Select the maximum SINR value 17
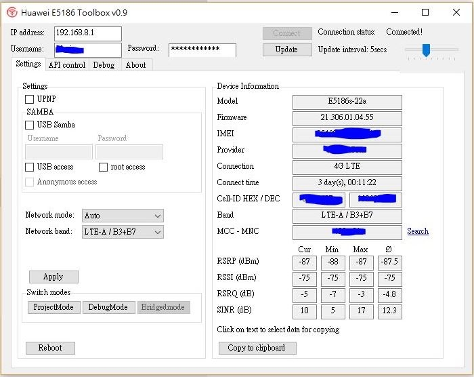This screenshot has width=474, height=377. tap(361, 312)
